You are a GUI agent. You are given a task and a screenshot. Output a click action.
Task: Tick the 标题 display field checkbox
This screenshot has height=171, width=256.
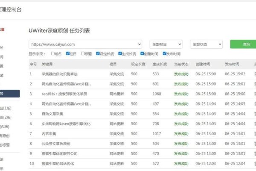tap(83, 53)
